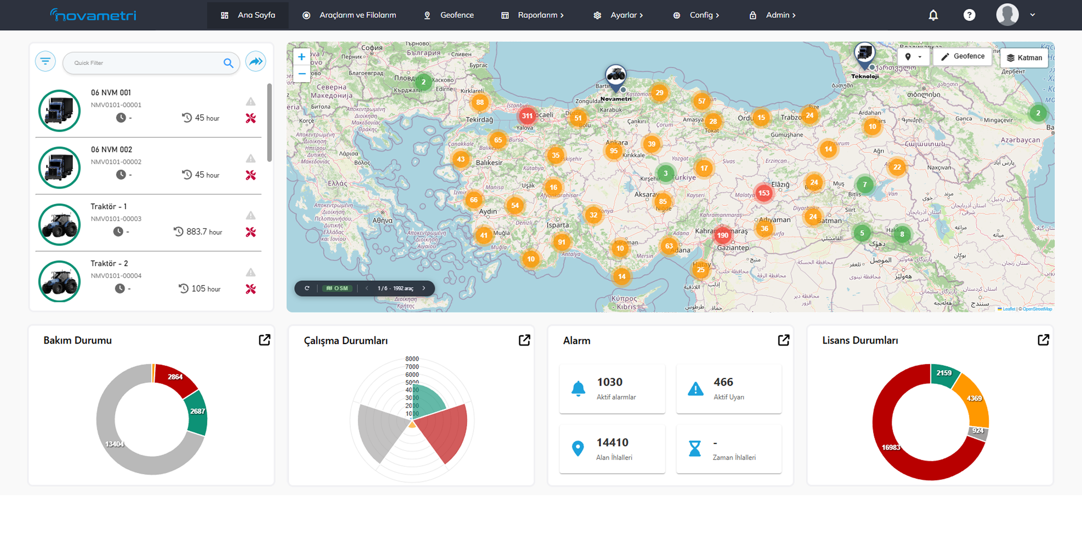This screenshot has width=1082, height=535.
Task: Open the Alarm panel external link
Action: [x=783, y=340]
